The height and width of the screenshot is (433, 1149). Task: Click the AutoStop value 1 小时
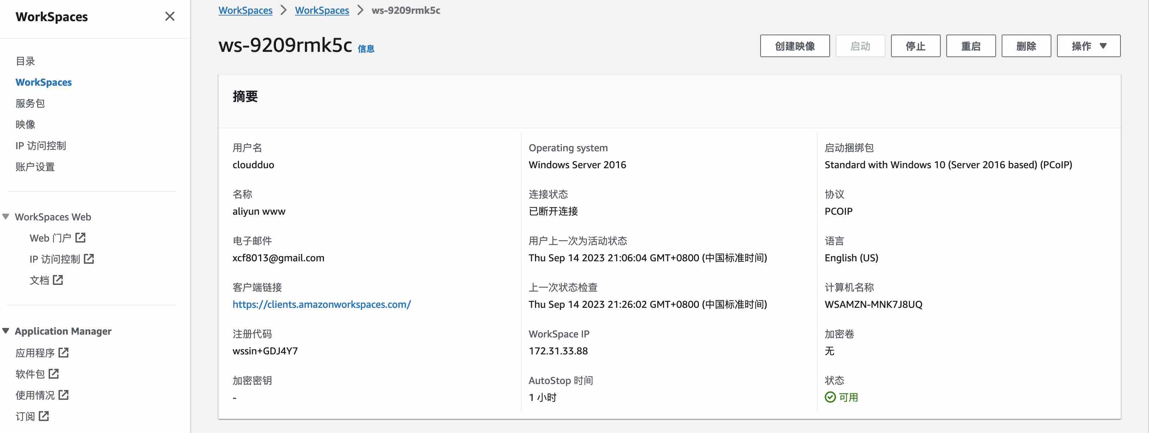point(542,397)
